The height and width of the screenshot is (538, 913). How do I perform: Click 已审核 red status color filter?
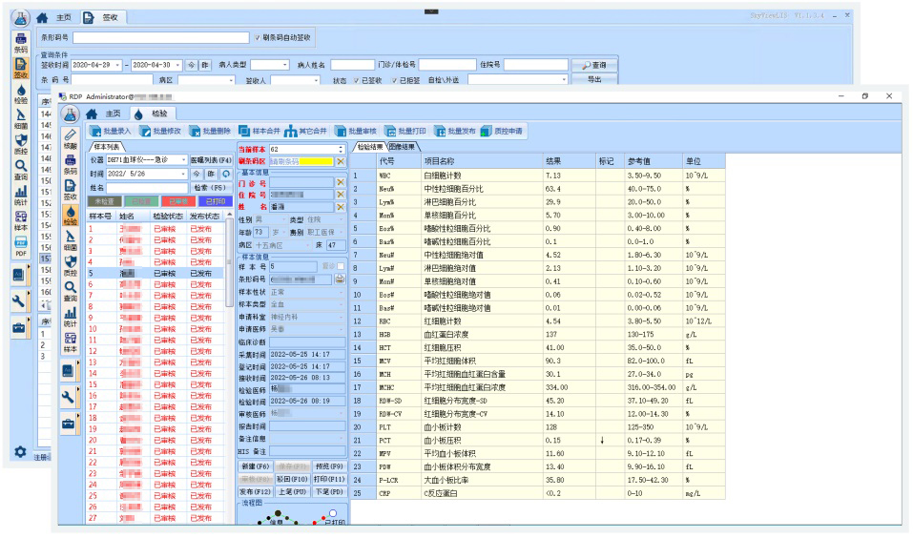pos(178,201)
